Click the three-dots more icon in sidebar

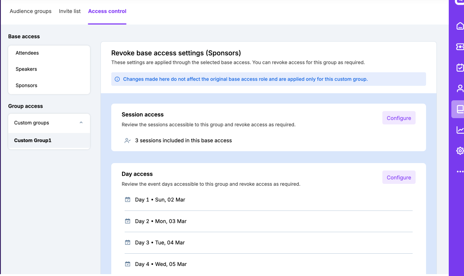click(x=460, y=172)
